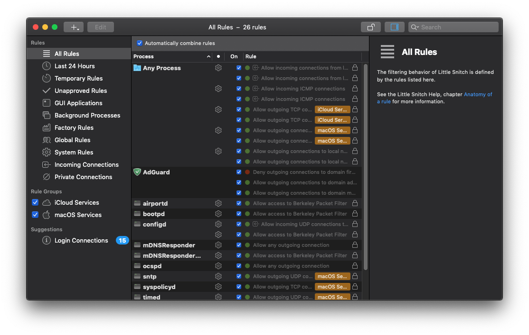This screenshot has width=529, height=335.
Task: Uncheck Automatically combine rules
Action: pyautogui.click(x=140, y=43)
